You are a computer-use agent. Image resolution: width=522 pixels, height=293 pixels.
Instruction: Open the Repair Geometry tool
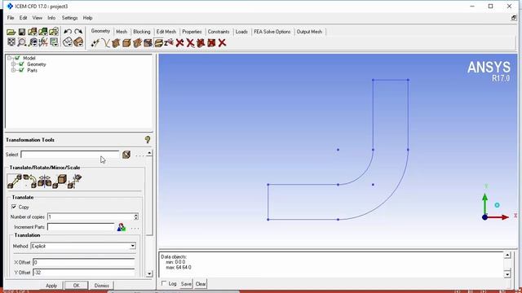pyautogui.click(x=148, y=43)
